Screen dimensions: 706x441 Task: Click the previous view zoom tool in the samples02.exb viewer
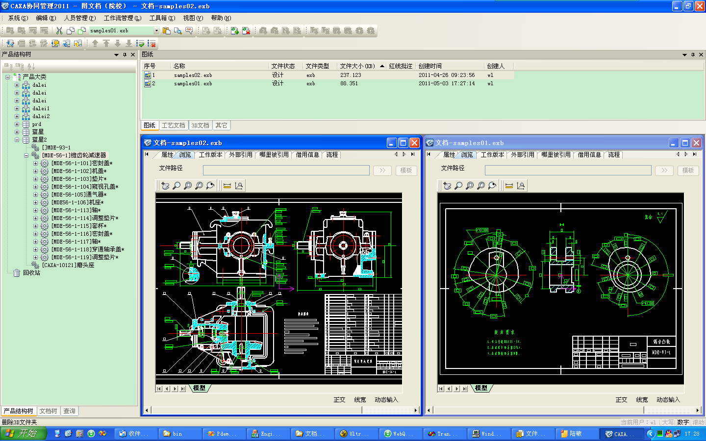pos(210,186)
